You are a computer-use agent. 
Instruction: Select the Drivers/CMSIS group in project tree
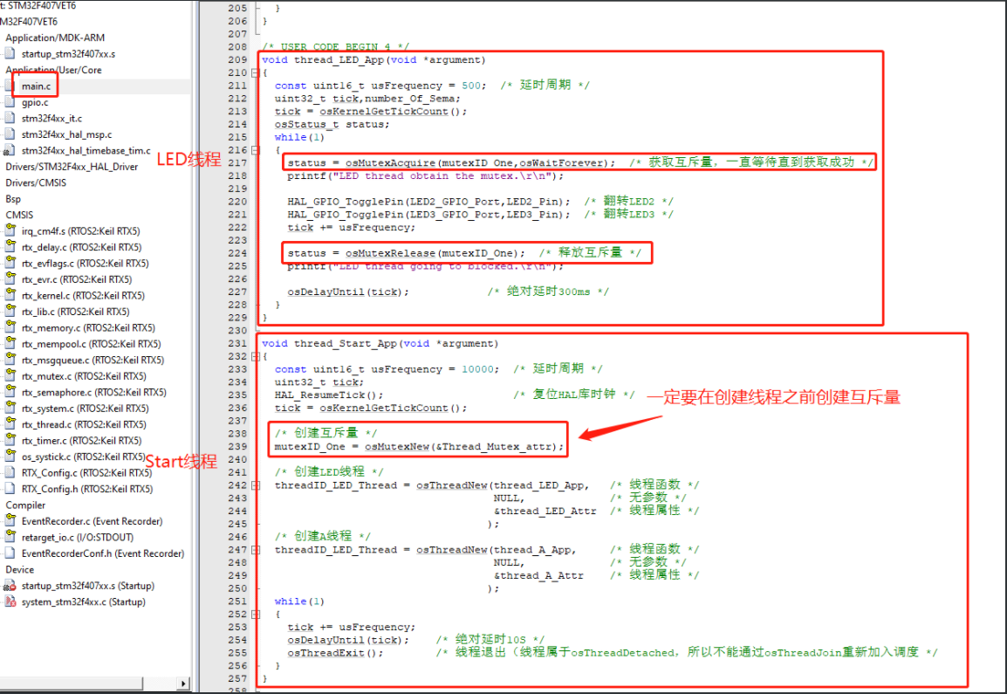(33, 182)
